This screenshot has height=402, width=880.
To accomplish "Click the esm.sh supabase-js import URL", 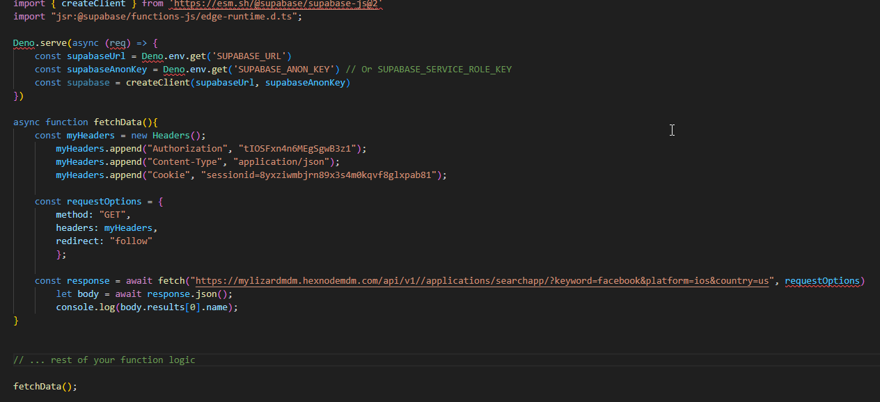I will click(276, 3).
